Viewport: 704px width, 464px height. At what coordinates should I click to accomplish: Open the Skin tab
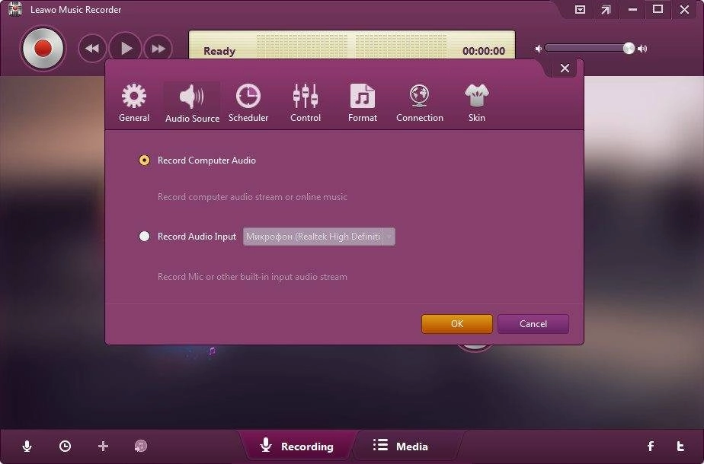[476, 103]
